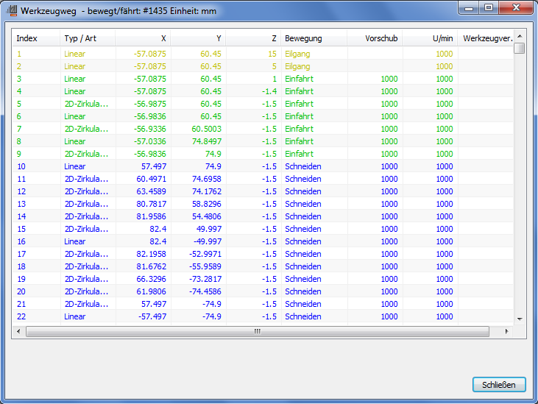The image size is (538, 404).
Task: Close the toolpath list with Schließen
Action: tap(499, 385)
